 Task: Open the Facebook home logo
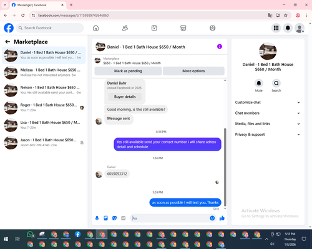point(9,28)
